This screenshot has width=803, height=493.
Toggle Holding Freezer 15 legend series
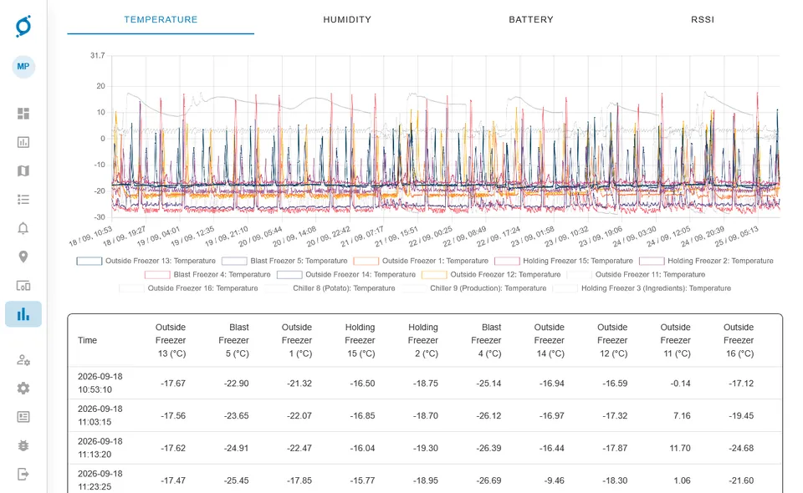point(564,261)
